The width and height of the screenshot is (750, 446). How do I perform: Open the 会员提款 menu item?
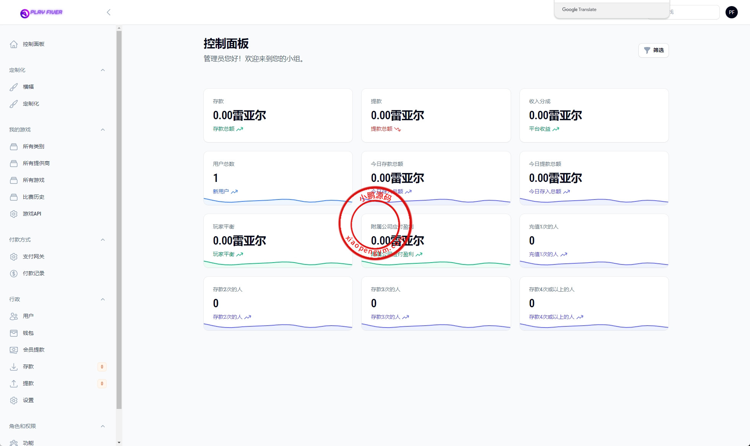coord(57,350)
